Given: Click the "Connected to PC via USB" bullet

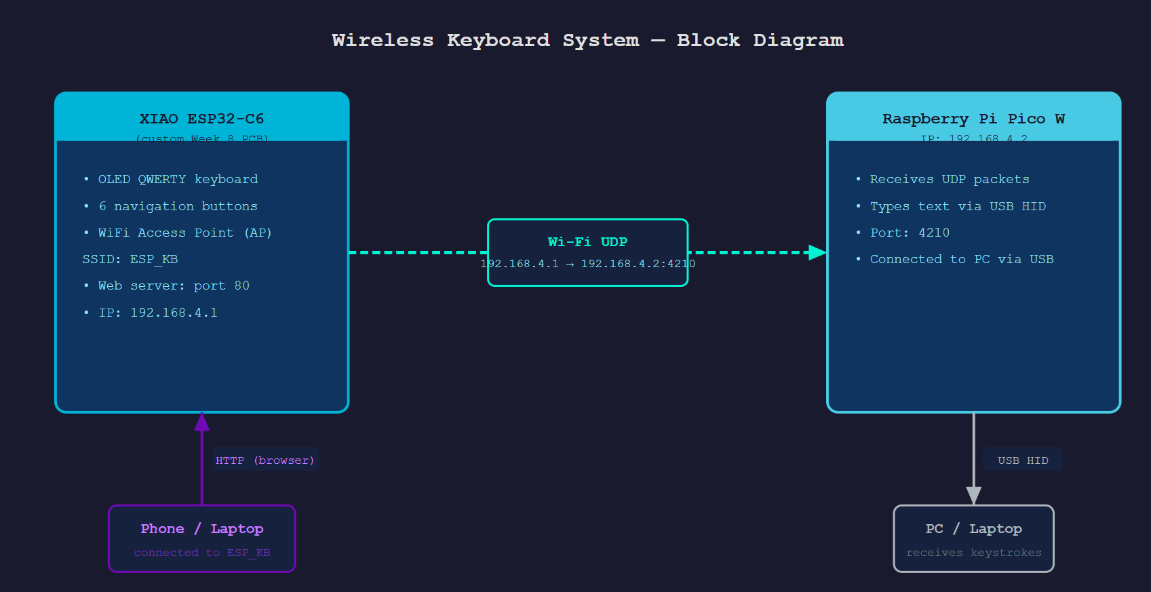Looking at the screenshot, I should (x=955, y=260).
